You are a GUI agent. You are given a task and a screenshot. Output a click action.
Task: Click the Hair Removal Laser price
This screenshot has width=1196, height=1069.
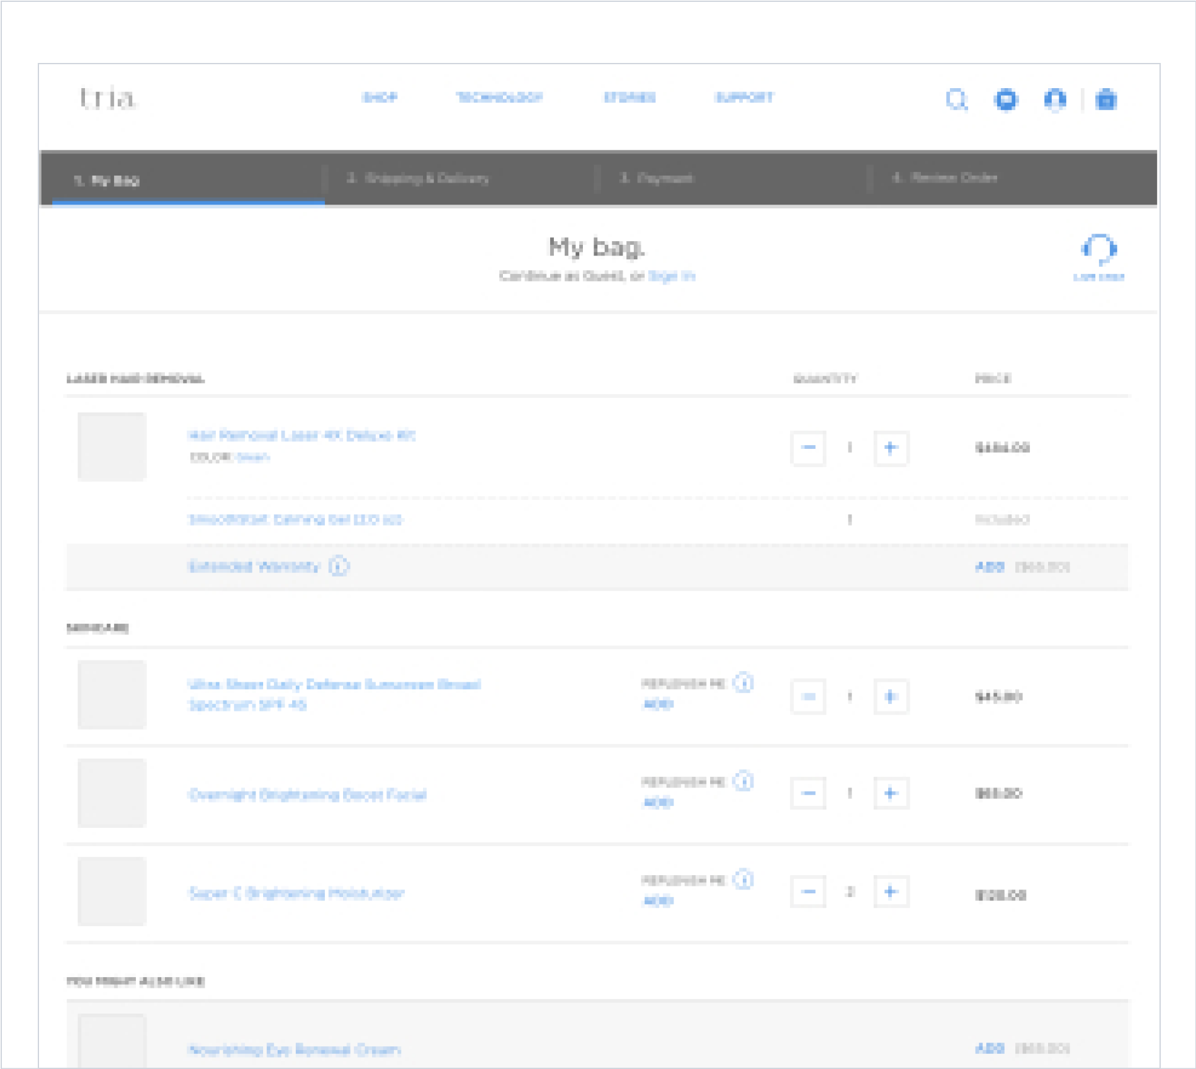point(1002,448)
